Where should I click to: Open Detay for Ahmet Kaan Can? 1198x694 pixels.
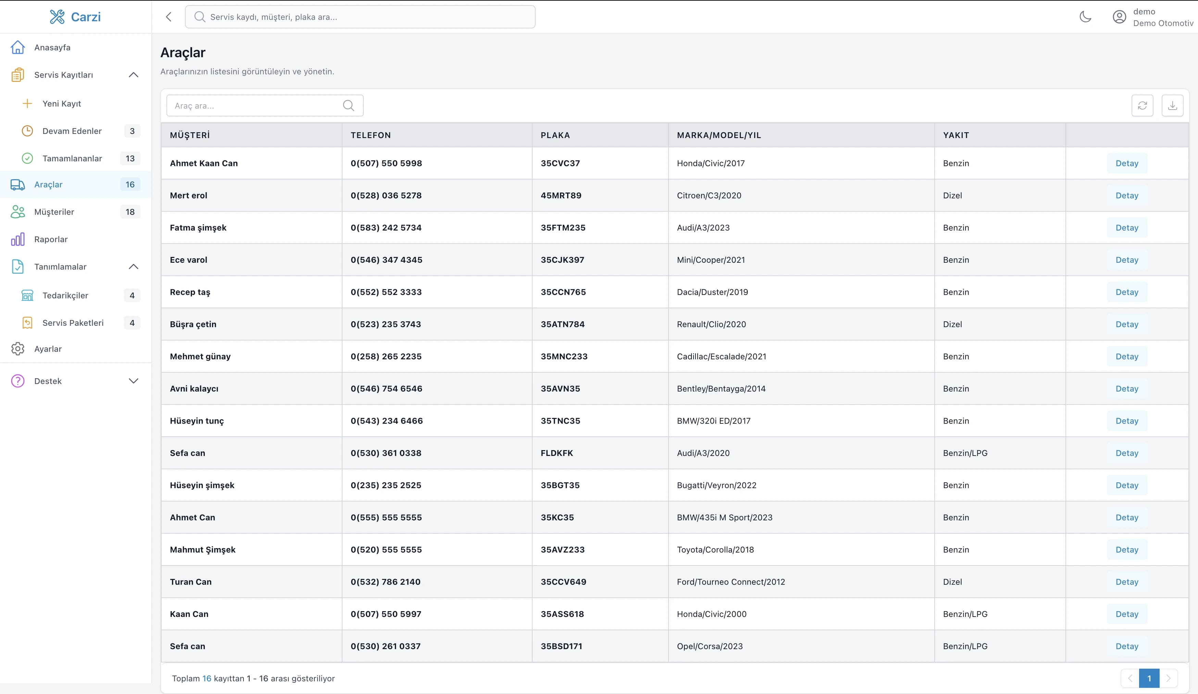1127,163
